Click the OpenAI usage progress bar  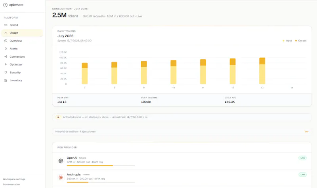pos(101,165)
